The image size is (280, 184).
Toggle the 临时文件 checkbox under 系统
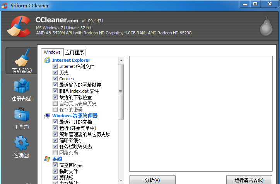[x=55, y=171]
